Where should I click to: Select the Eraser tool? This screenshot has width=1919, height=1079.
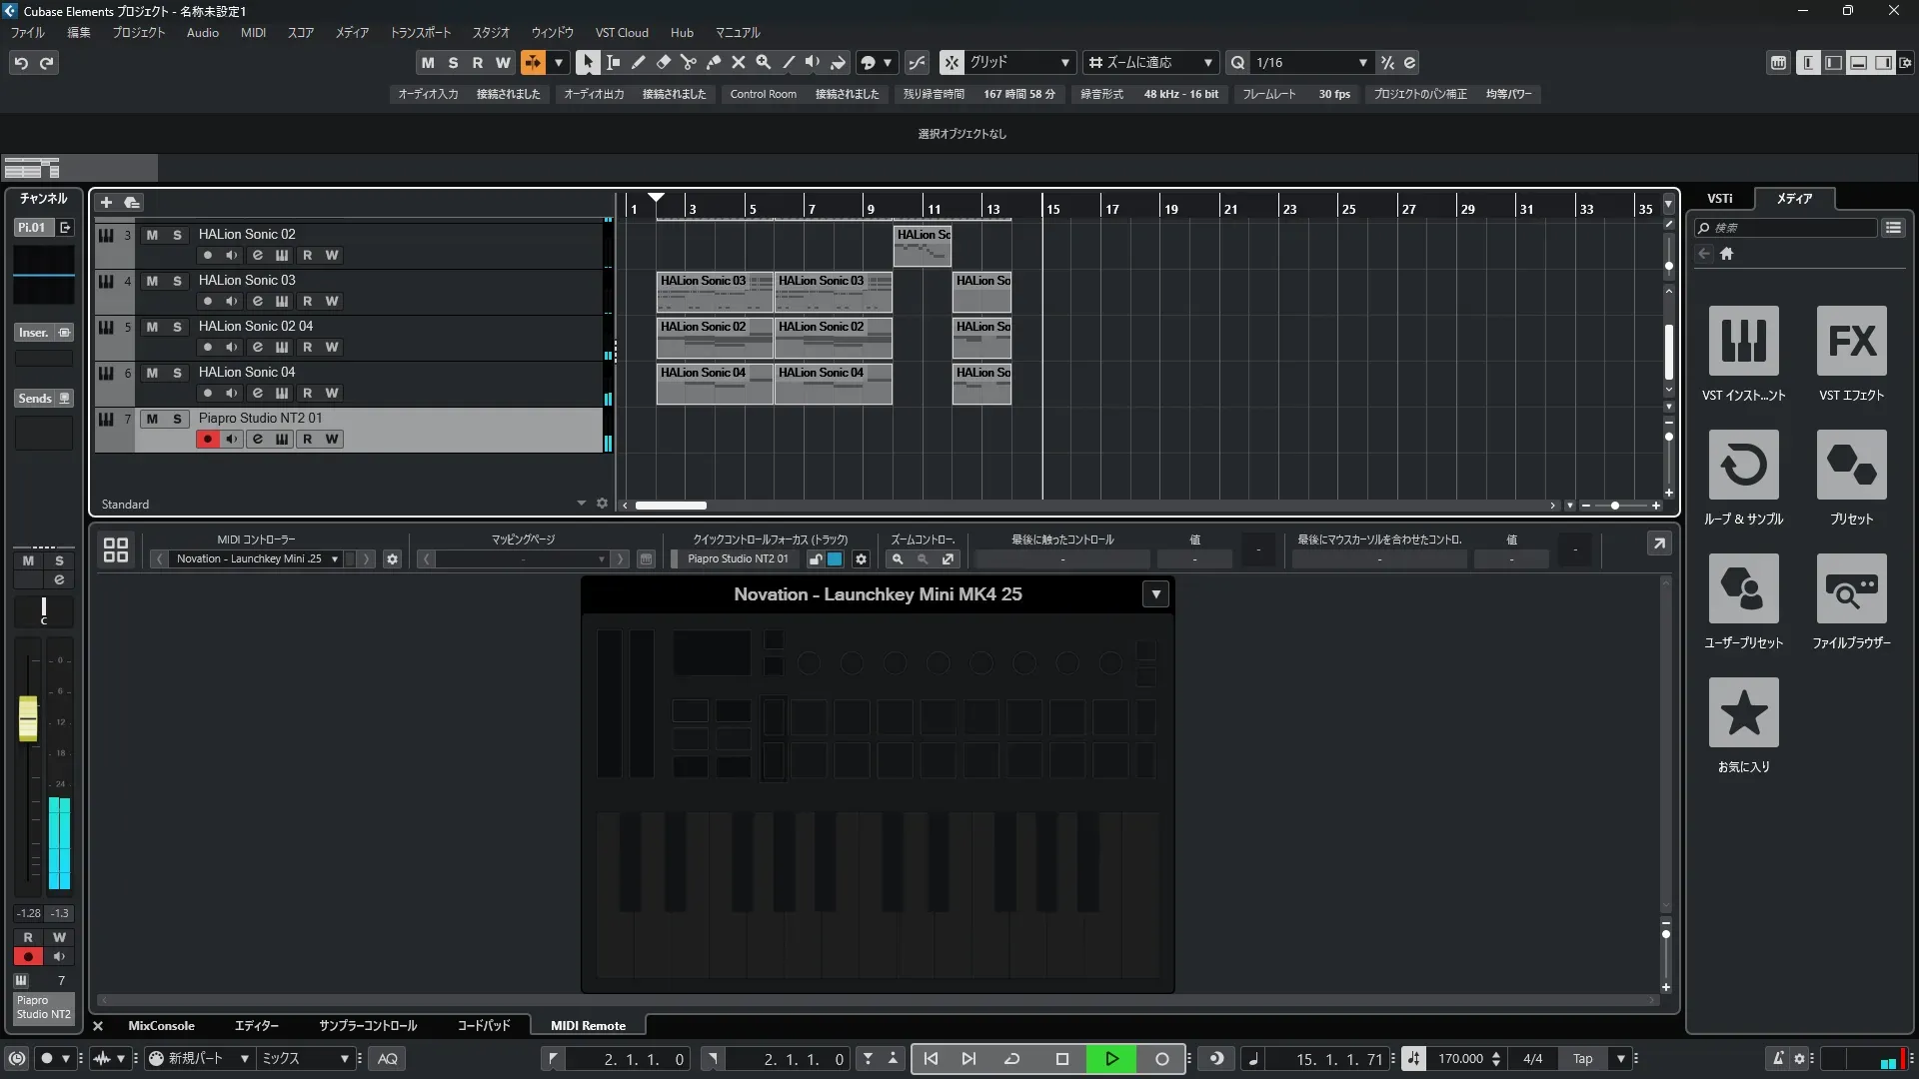click(x=663, y=62)
